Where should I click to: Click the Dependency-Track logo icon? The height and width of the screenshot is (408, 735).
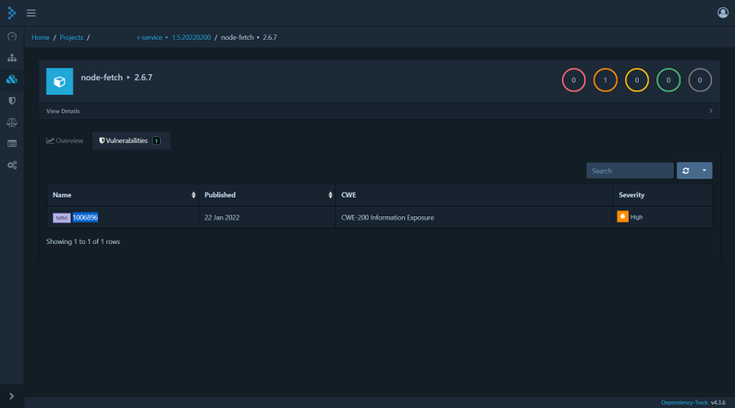pos(11,13)
